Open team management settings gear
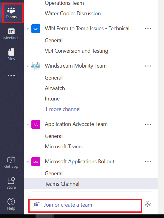164x218 pixels. click(x=148, y=204)
